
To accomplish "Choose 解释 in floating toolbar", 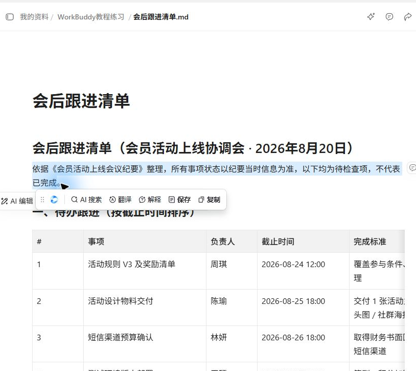I will (150, 200).
